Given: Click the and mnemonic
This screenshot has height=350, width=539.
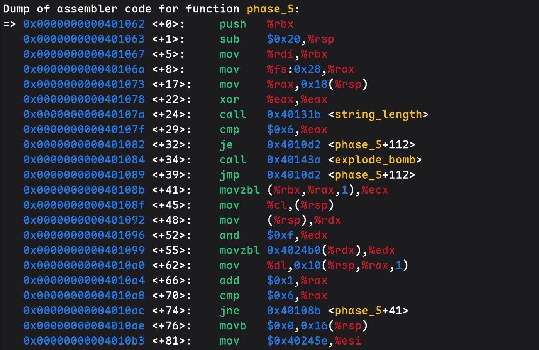Looking at the screenshot, I should [229, 235].
